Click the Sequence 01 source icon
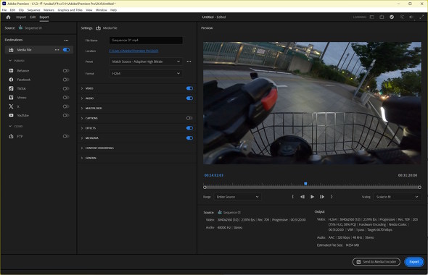 point(20,27)
